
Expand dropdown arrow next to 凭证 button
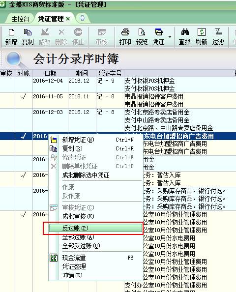[x=170, y=37]
